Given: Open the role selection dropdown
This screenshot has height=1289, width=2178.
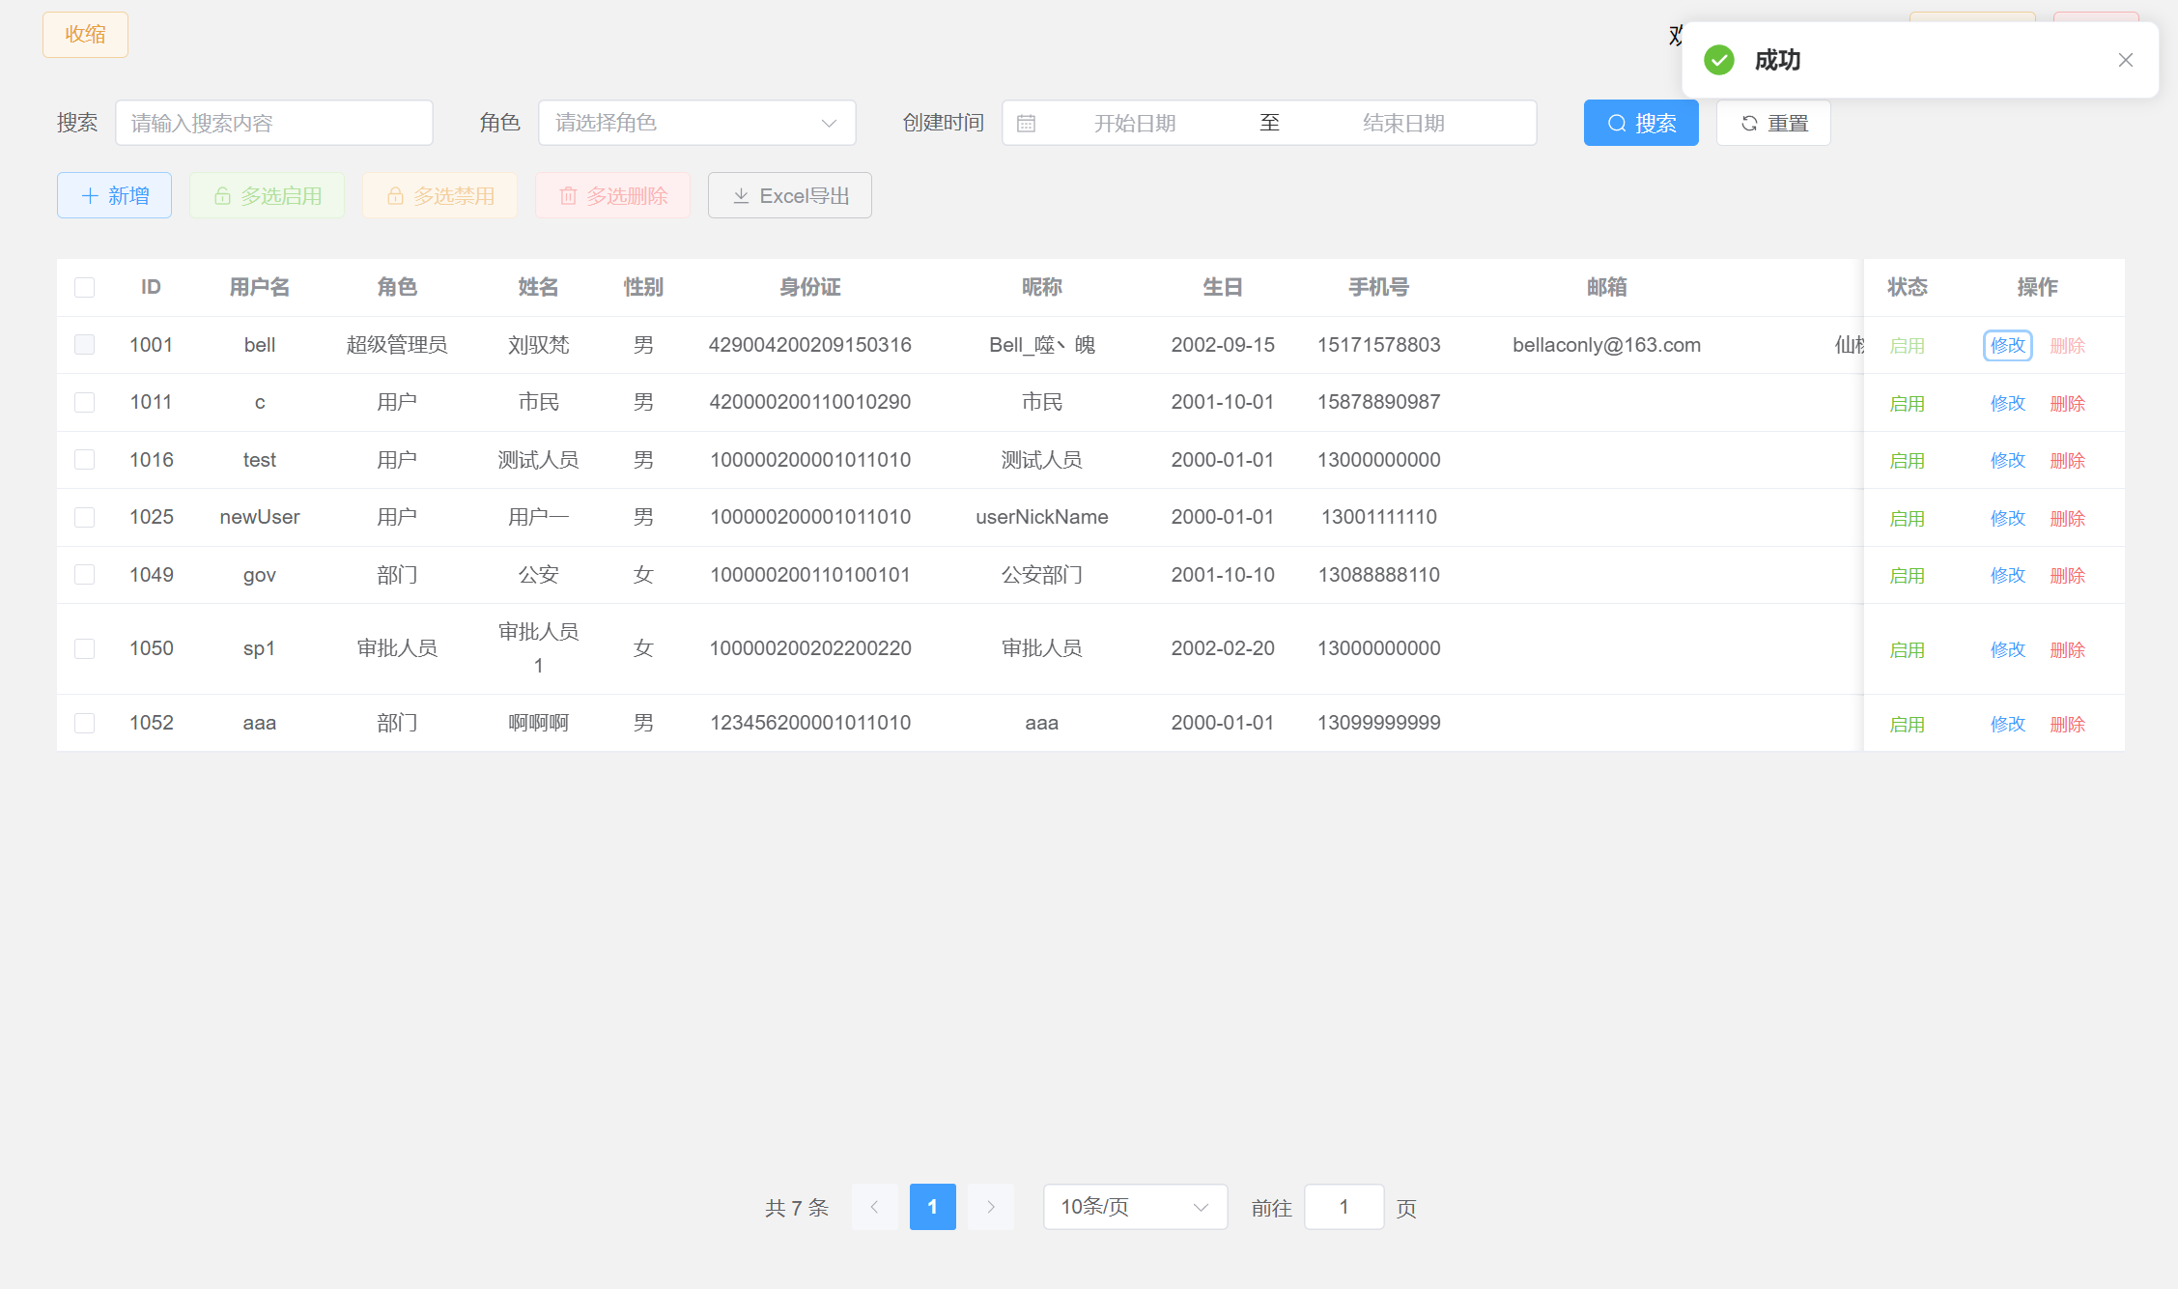Looking at the screenshot, I should point(696,123).
